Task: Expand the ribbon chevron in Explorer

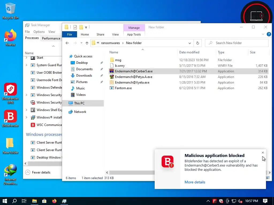Action: pos(263,34)
